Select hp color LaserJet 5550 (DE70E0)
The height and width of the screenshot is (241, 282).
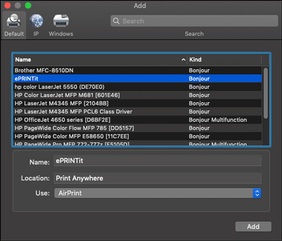point(138,87)
